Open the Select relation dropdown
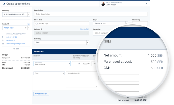This screenshot has height=105, width=174. (61, 33)
